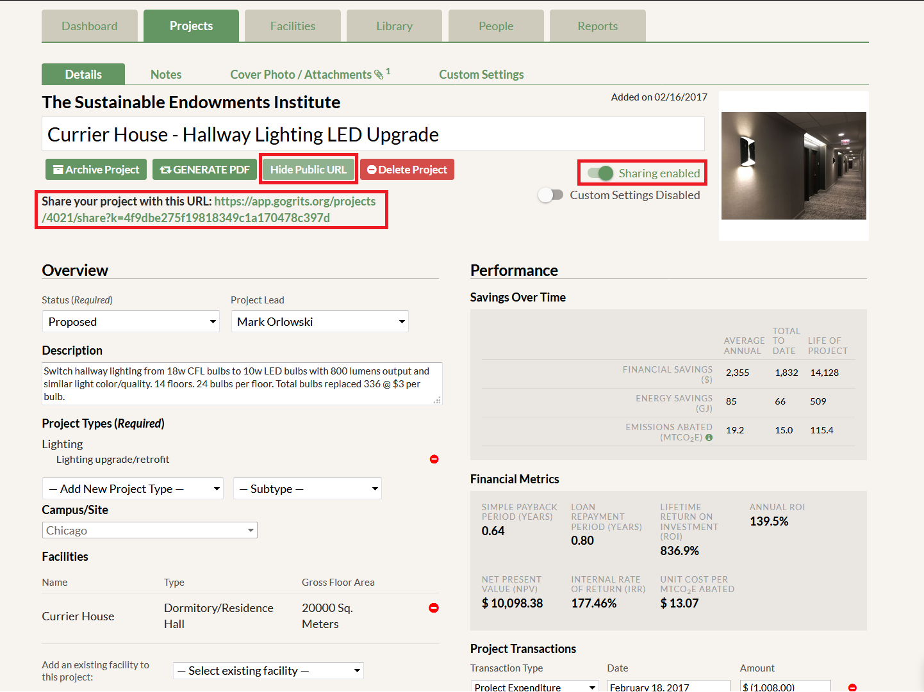Click Dormitory/Residence Hall type cell

click(x=219, y=616)
